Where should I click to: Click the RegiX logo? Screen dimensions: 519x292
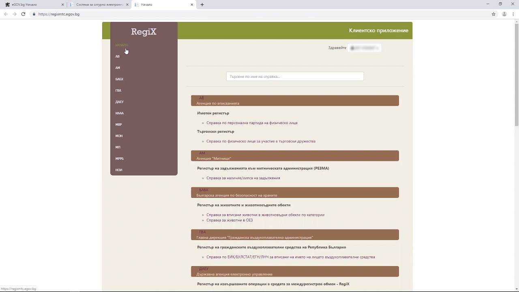tap(144, 32)
